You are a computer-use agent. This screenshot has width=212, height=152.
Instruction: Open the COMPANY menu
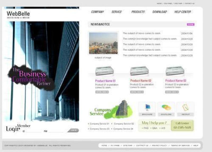(98, 12)
